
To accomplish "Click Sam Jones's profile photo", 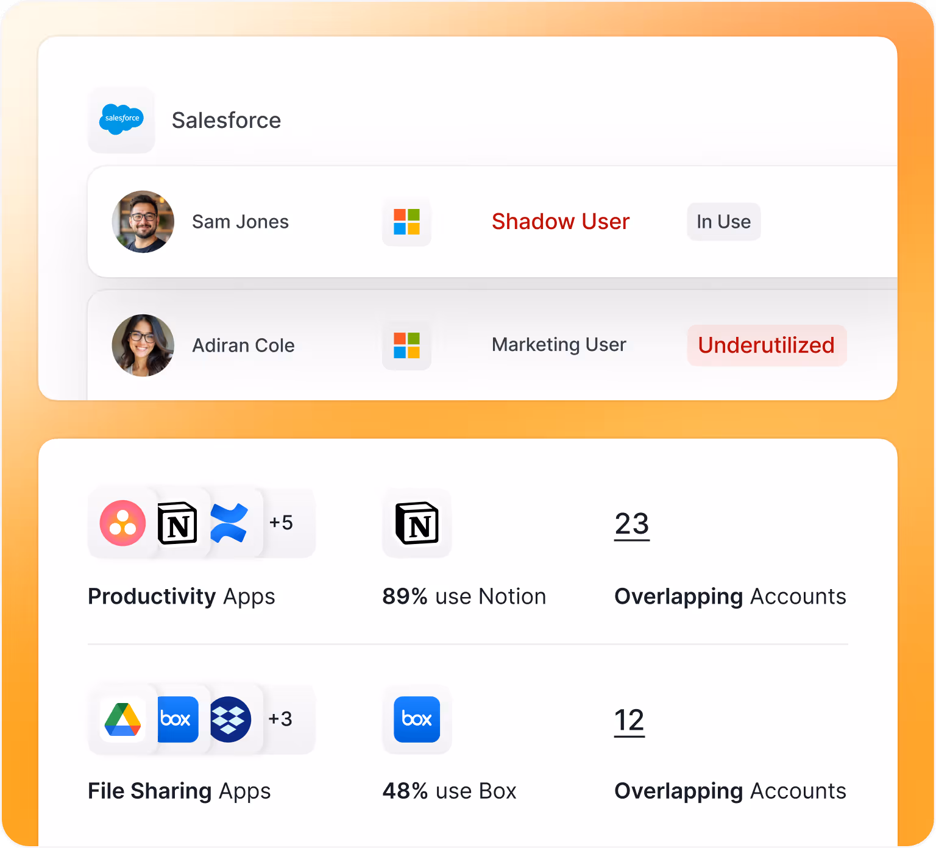I will pos(143,222).
